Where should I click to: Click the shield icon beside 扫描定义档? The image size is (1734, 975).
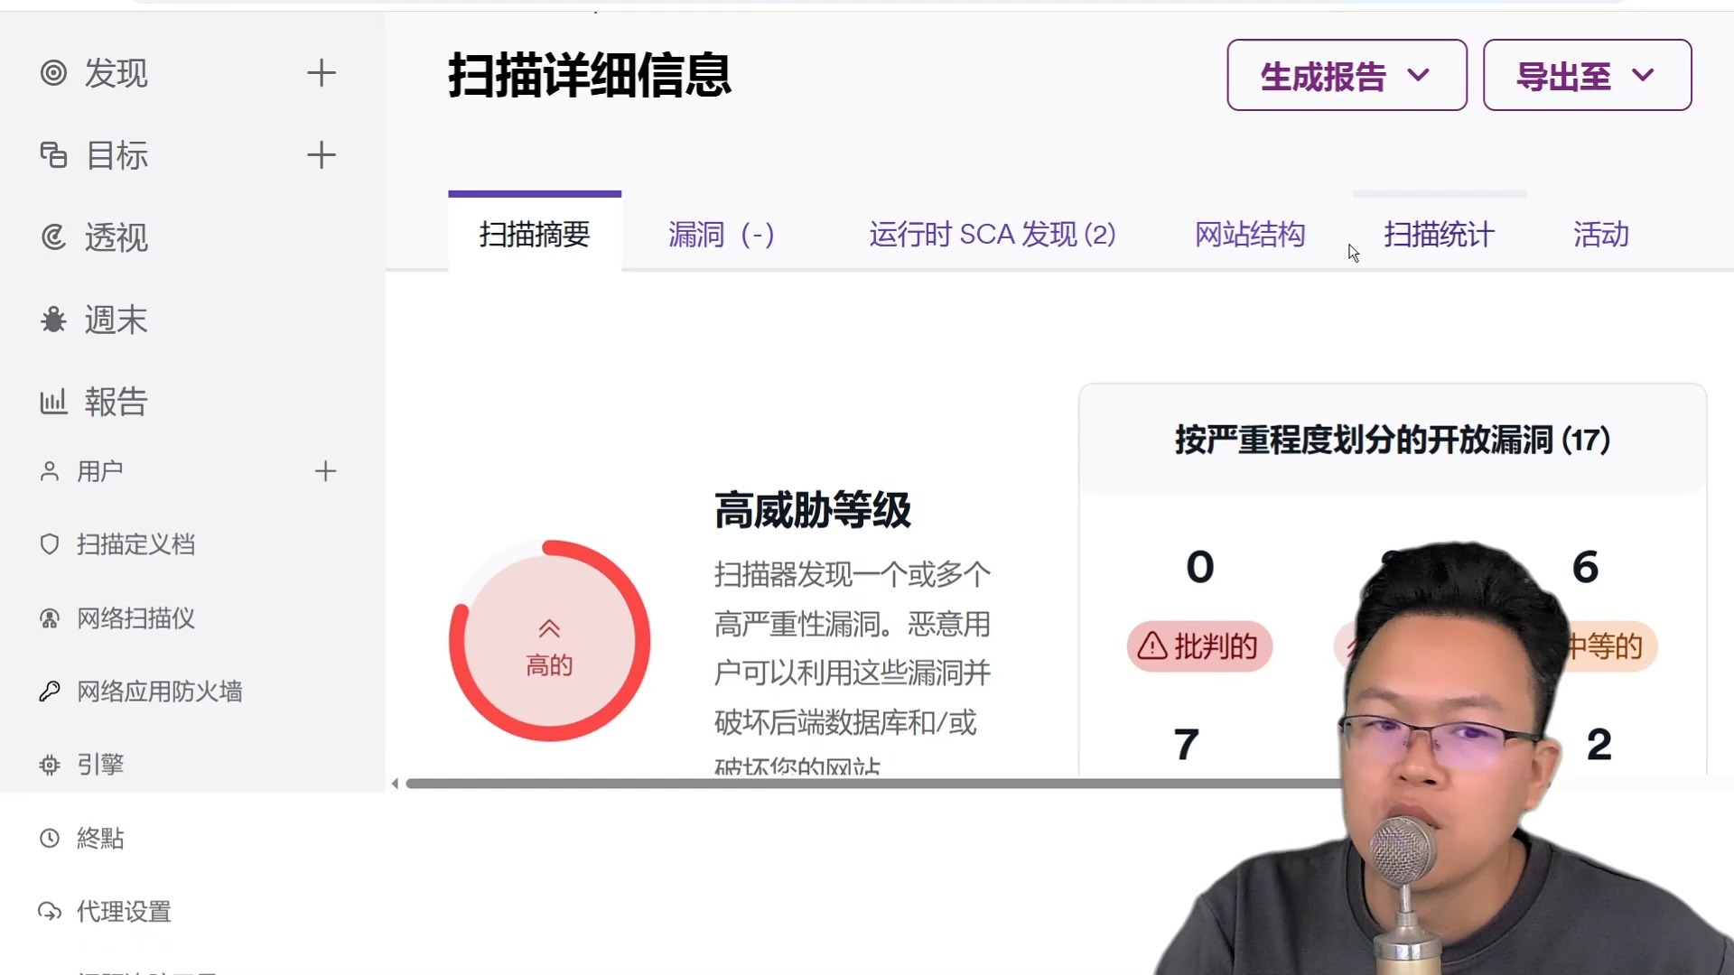[50, 544]
